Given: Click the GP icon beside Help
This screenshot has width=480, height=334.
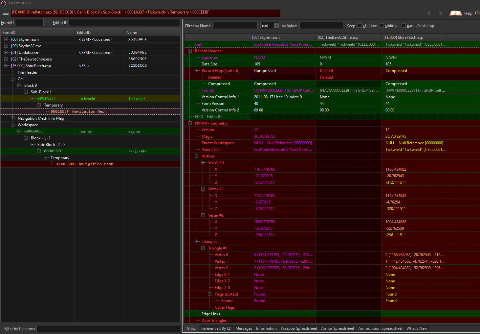Looking at the screenshot, I should 477,13.
